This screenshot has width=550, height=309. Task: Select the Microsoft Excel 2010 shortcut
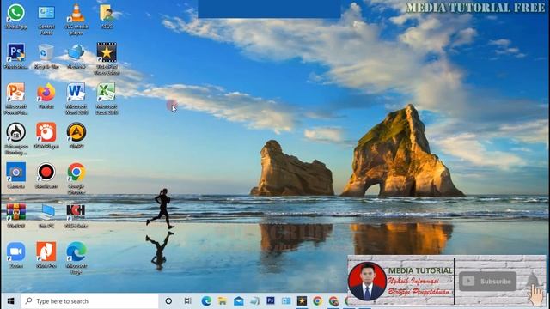click(x=107, y=99)
